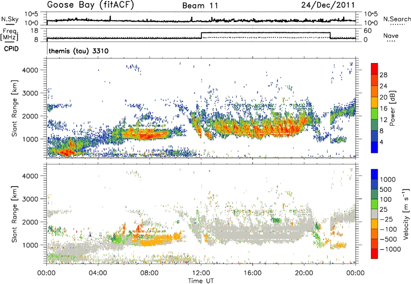Click the "25" label on Velocity color bar
This screenshot has width=411, height=284.
pos(383,210)
